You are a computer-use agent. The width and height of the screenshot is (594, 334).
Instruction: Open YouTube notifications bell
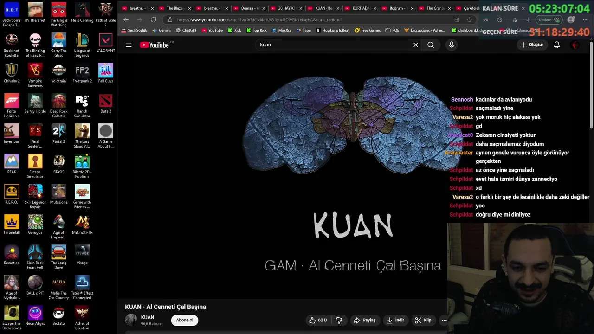(557, 45)
